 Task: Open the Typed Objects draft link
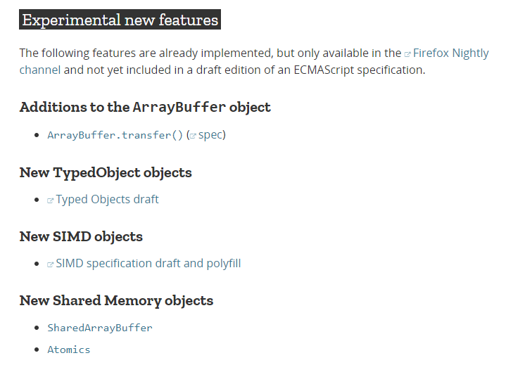pos(107,200)
